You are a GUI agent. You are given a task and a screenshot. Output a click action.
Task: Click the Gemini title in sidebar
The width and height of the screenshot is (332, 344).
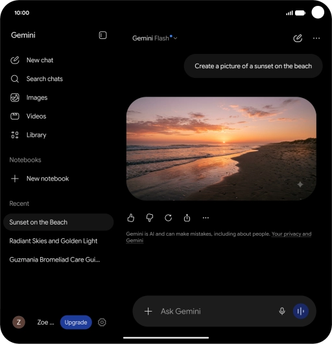(23, 35)
